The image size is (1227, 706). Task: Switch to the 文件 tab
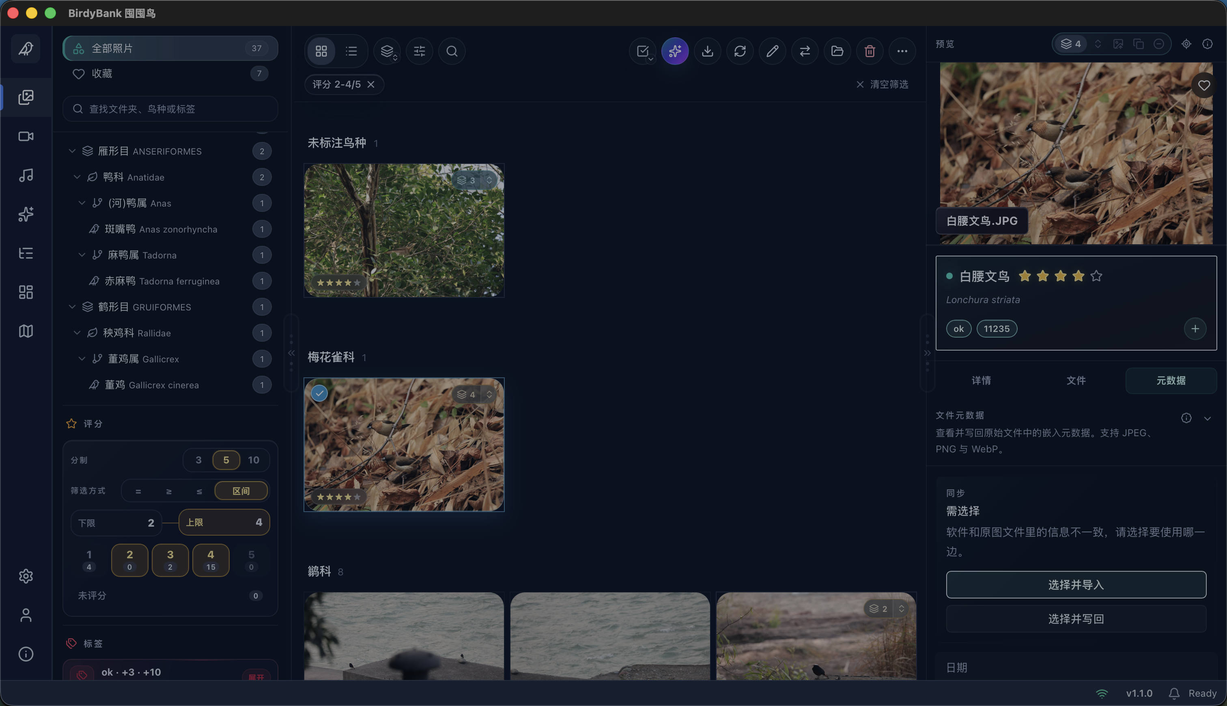pos(1076,381)
